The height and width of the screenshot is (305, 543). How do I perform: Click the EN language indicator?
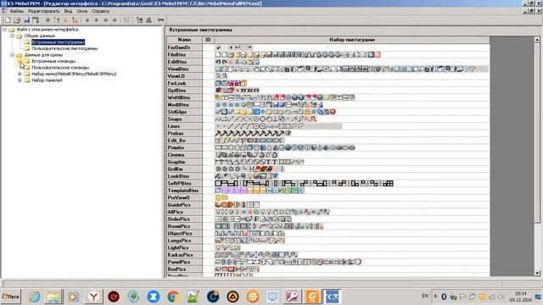(x=425, y=296)
